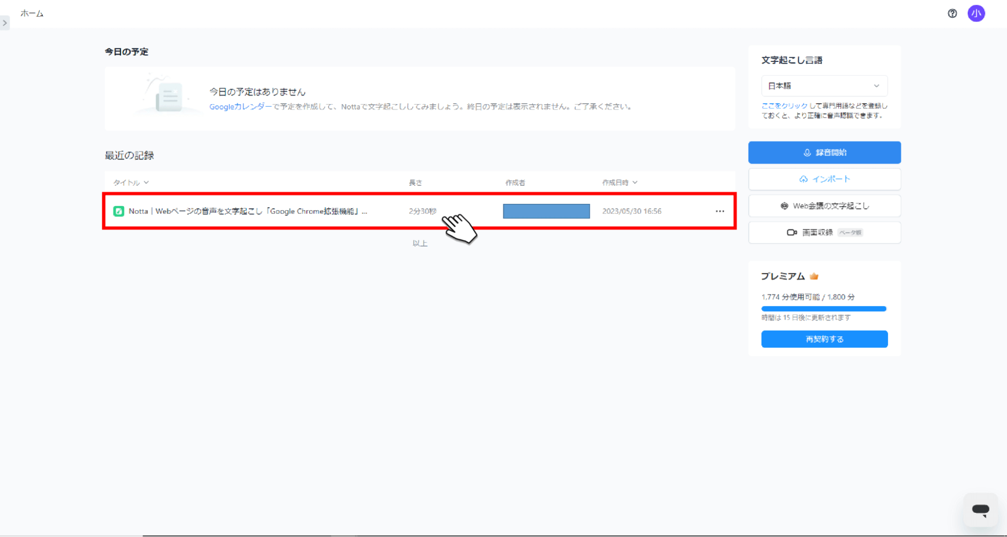Click the 作成者 column header

515,183
